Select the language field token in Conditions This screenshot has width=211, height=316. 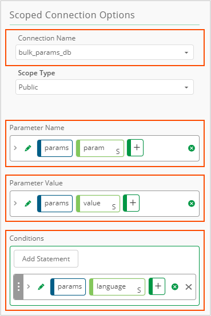[117, 287]
